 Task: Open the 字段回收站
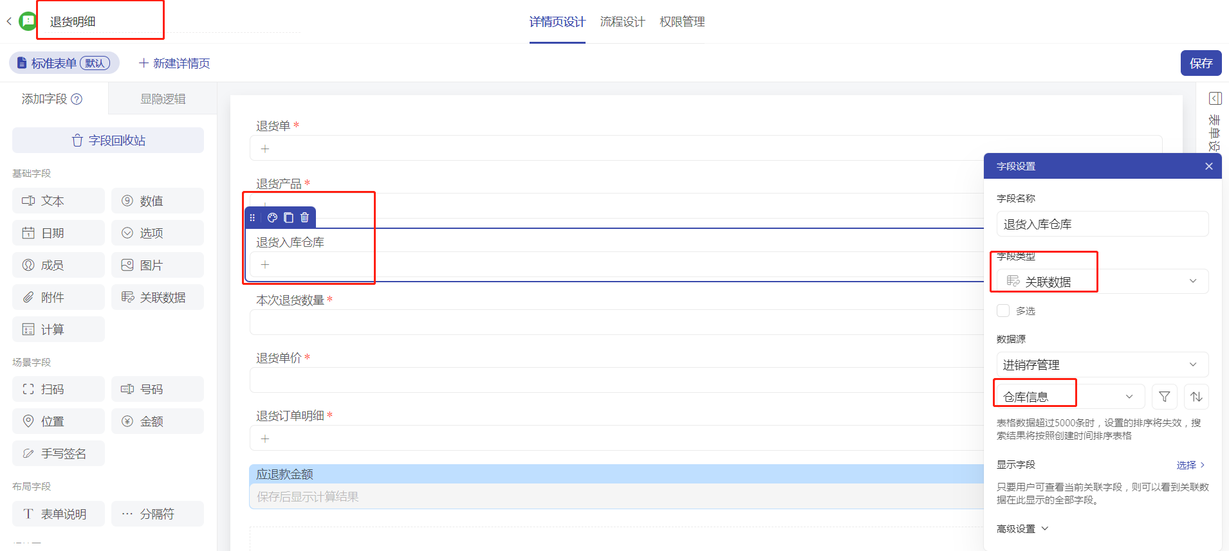point(108,140)
